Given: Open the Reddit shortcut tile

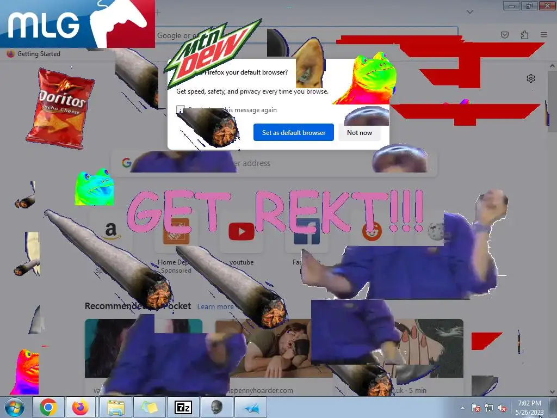Looking at the screenshot, I should click(372, 231).
